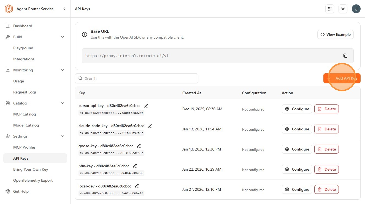
Task: Delete the claude-code-key
Action: coord(326,129)
